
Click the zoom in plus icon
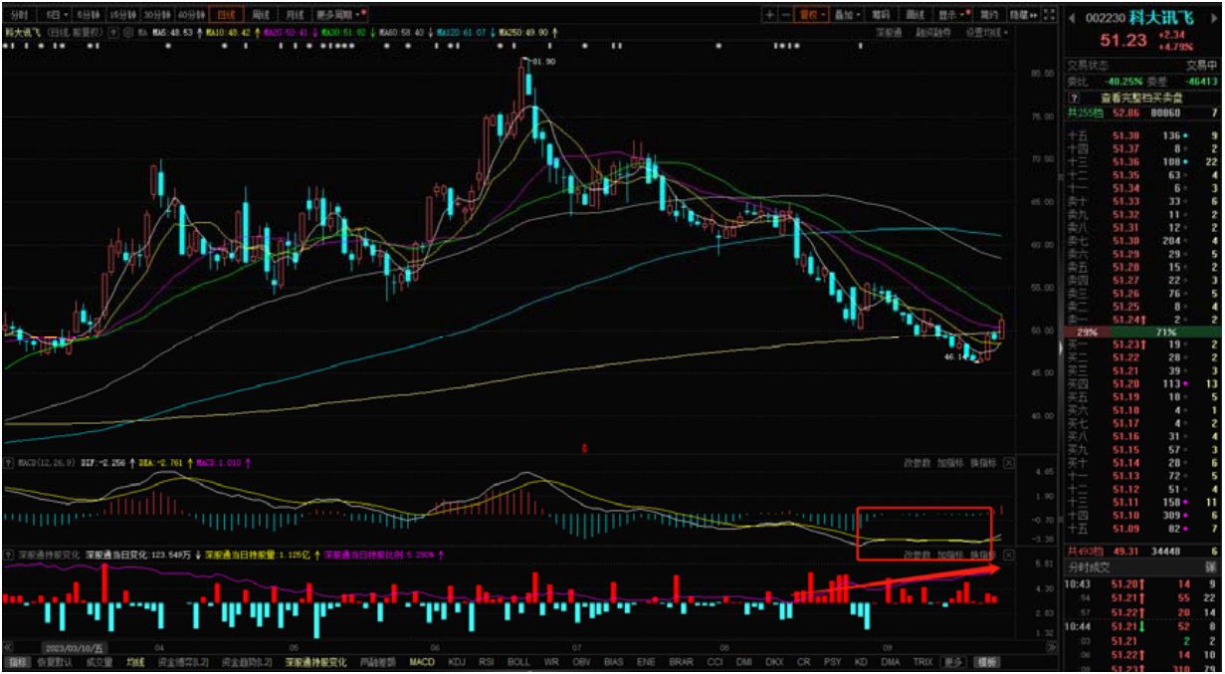point(770,15)
